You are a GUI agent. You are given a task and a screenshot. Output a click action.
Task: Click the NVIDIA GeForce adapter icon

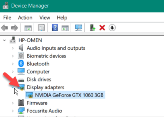(29, 95)
